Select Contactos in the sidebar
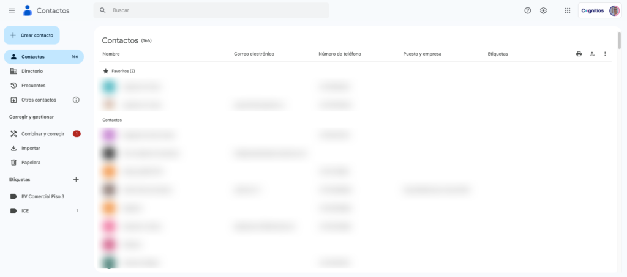627x277 pixels. pos(43,57)
